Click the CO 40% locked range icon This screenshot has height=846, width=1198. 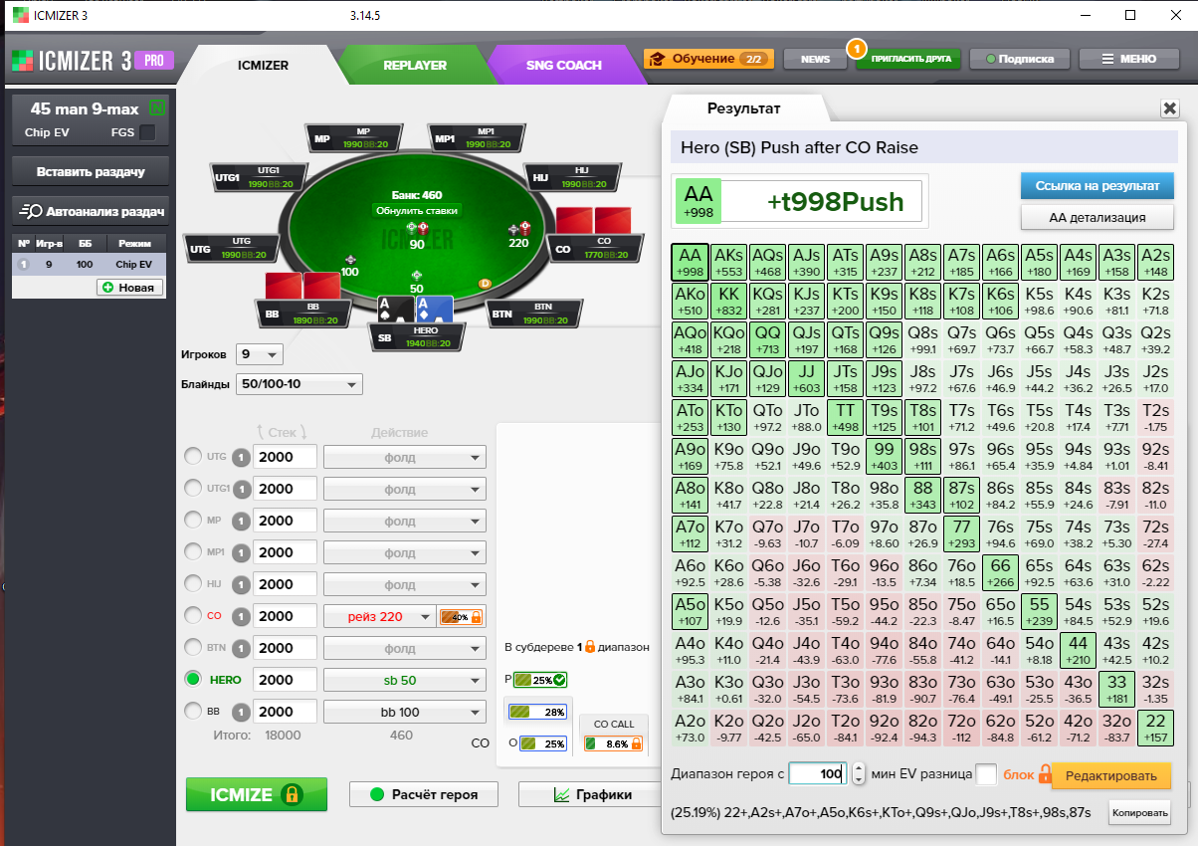461,617
